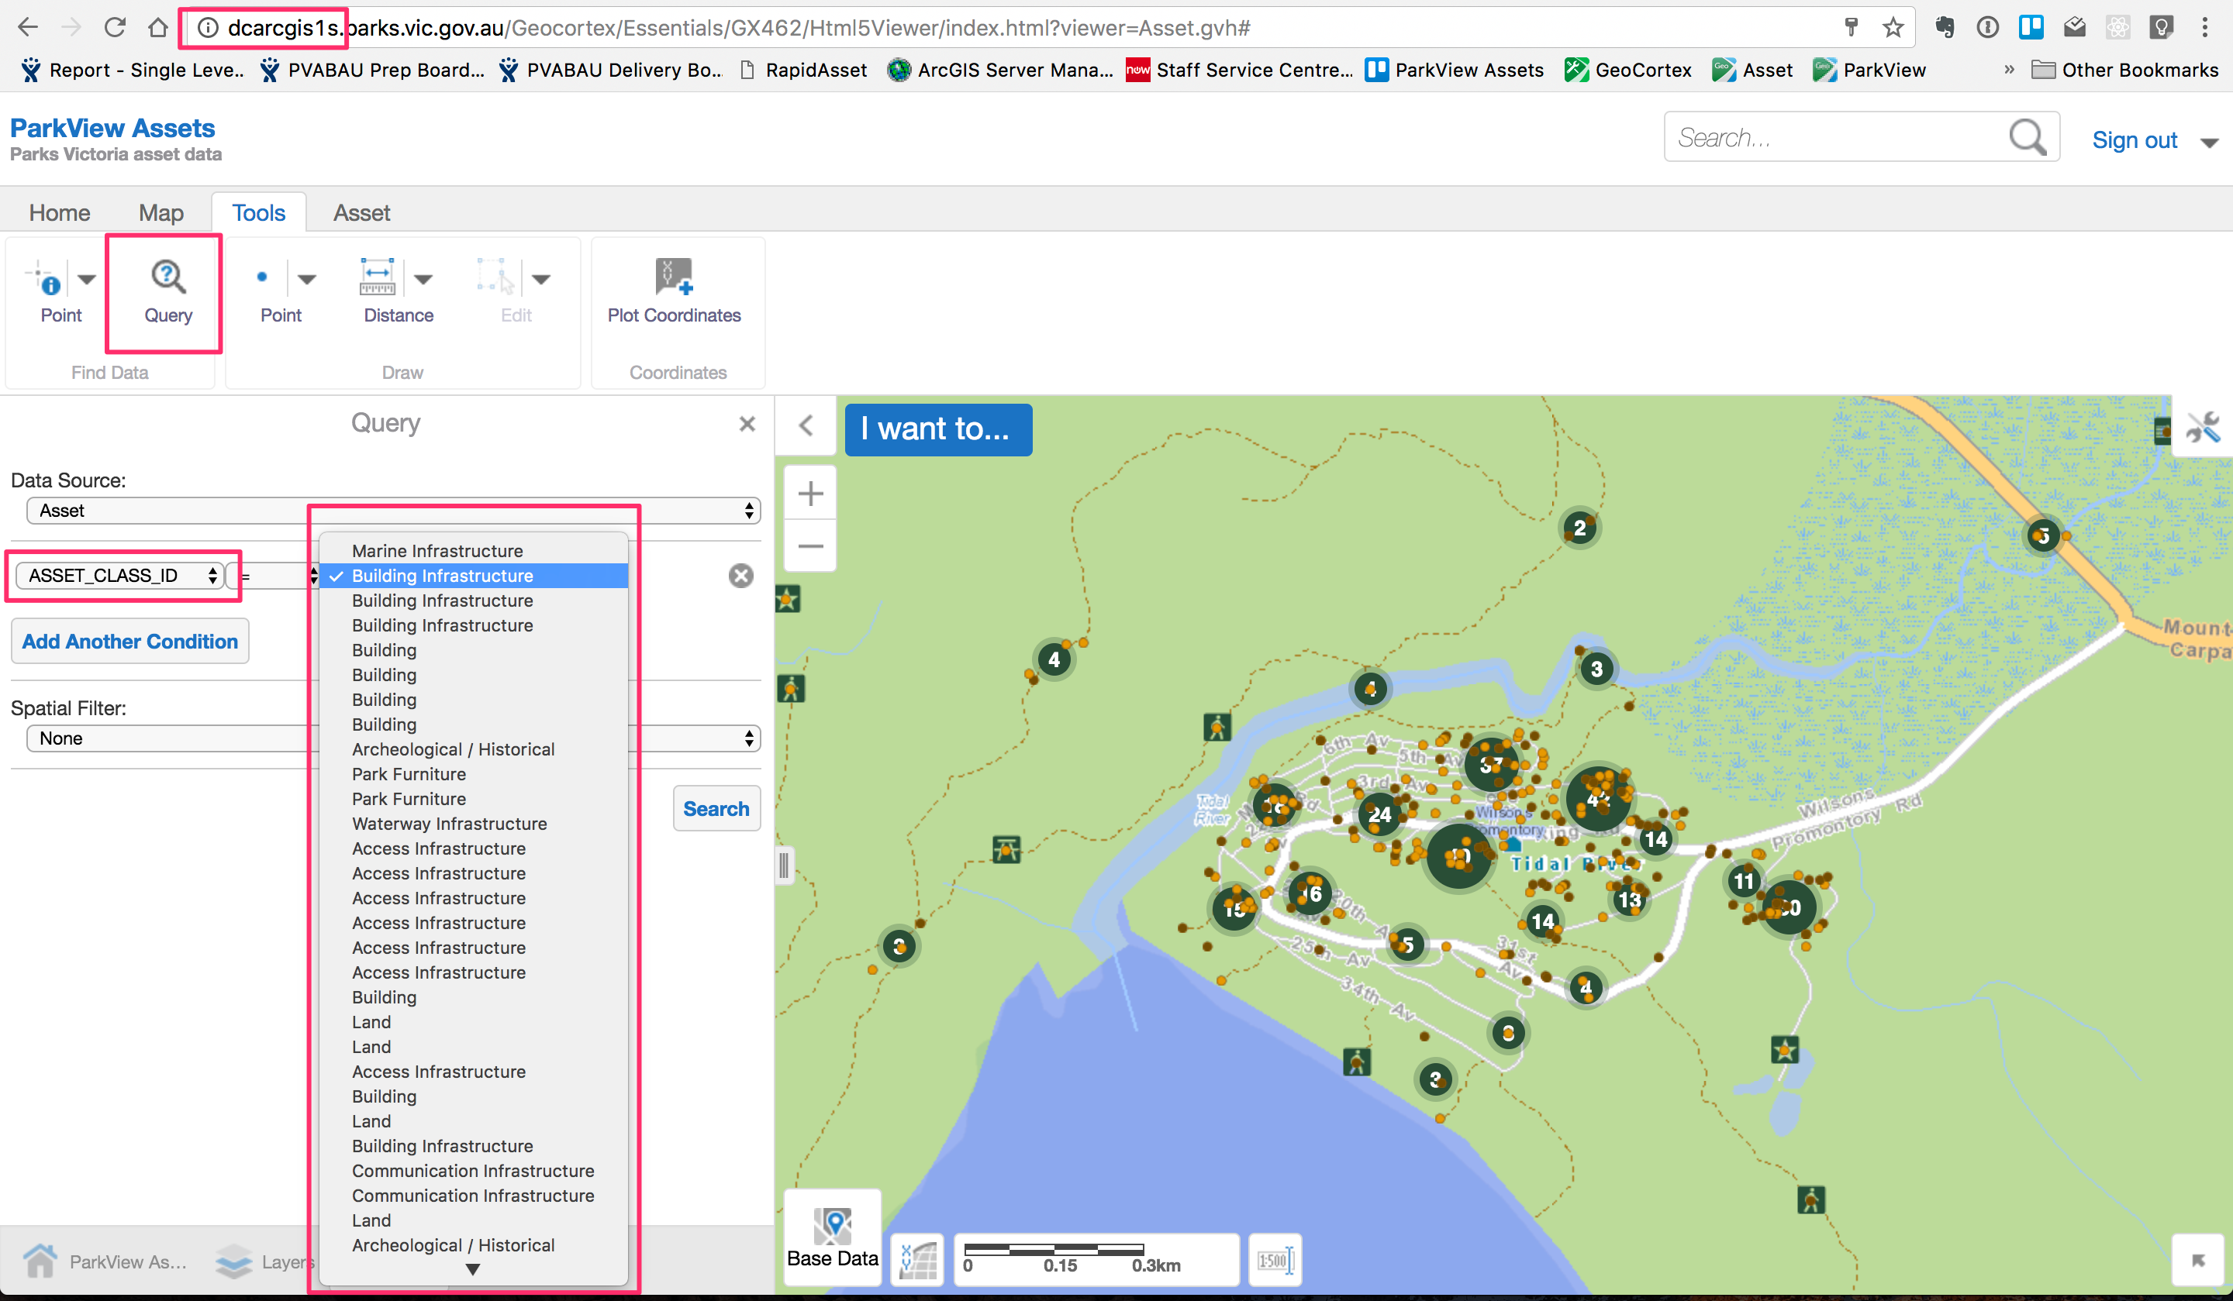This screenshot has height=1301, width=2233.
Task: Click the cluster marker labeled 11
Action: pos(1744,881)
